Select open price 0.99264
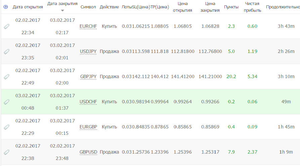Viewport: 300px width, 166px height. coord(182,102)
